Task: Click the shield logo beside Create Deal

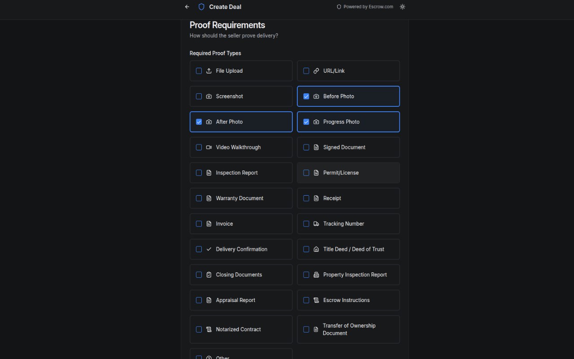Action: (x=201, y=7)
